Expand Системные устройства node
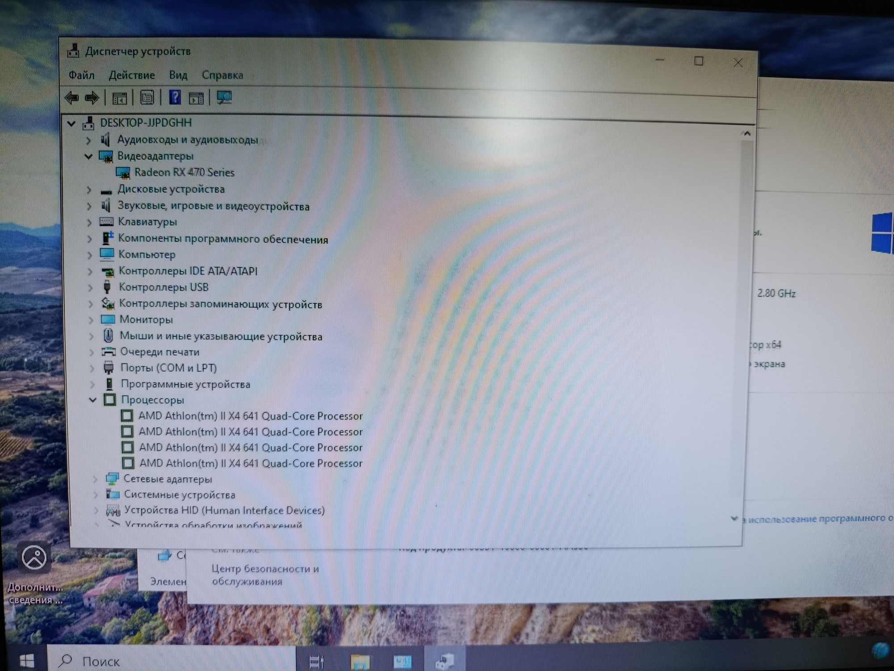The height and width of the screenshot is (671, 894). 95,495
